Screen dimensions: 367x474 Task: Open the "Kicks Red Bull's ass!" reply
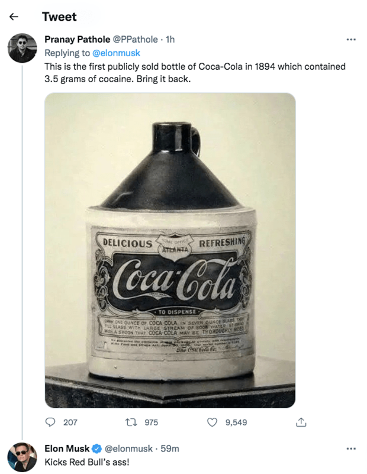pyautogui.click(x=87, y=462)
